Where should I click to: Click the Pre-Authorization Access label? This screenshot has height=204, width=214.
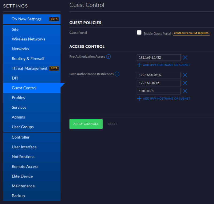tap(87, 56)
